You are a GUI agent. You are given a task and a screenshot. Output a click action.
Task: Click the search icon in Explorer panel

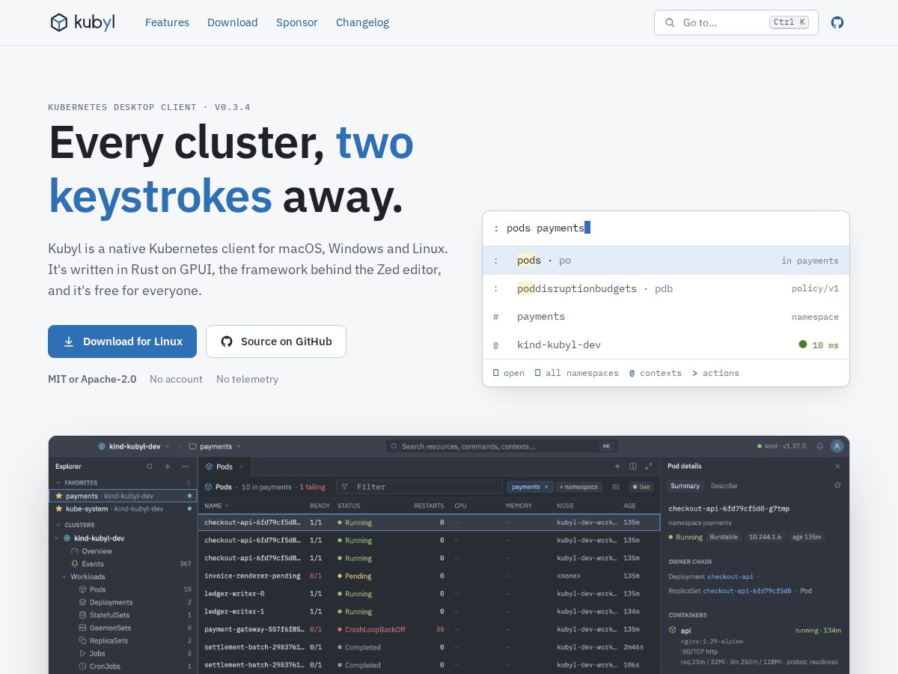click(x=150, y=467)
